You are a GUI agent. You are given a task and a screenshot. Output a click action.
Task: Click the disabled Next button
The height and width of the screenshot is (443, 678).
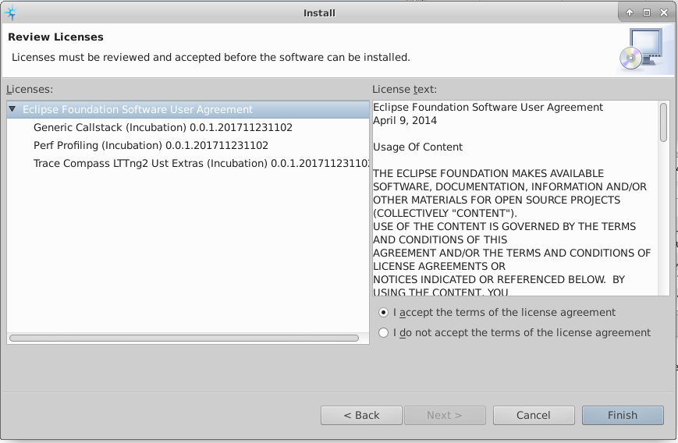(444, 415)
